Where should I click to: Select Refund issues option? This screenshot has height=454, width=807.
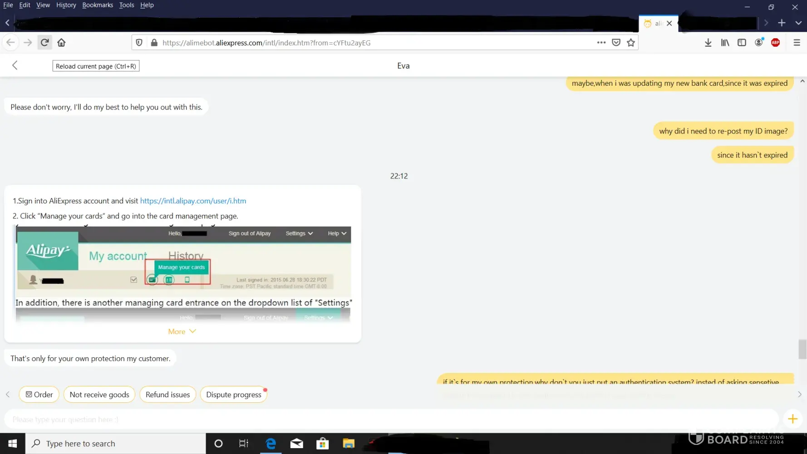click(168, 395)
